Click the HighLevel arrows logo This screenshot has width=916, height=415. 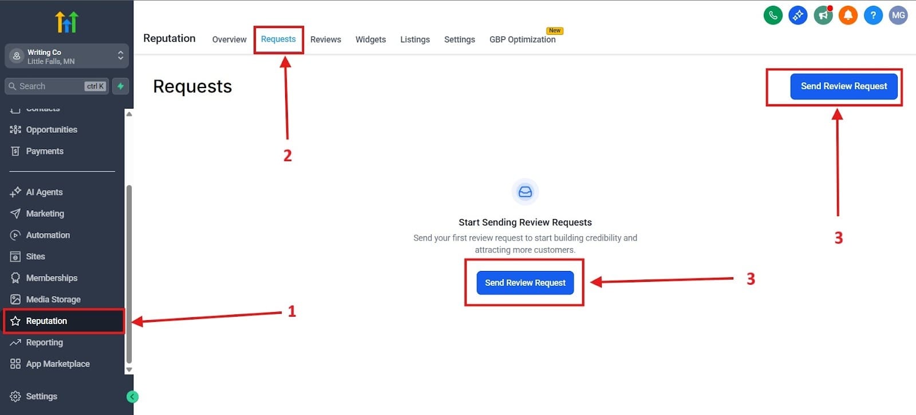(x=66, y=22)
